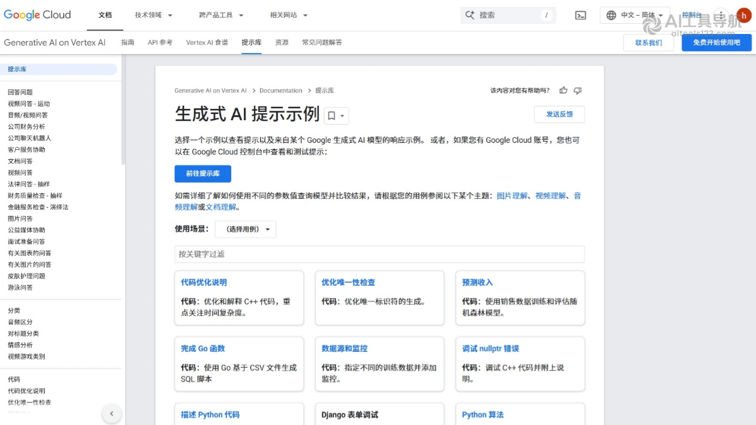Click the 前往提示库 button
The image size is (756, 425).
point(203,174)
